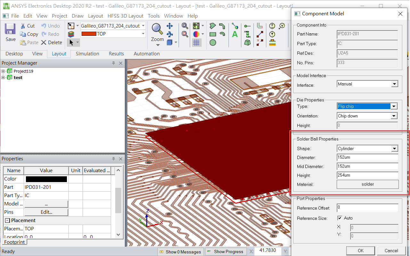Expand the test project tree node
This screenshot has height=256, width=410.
(x=3, y=77)
